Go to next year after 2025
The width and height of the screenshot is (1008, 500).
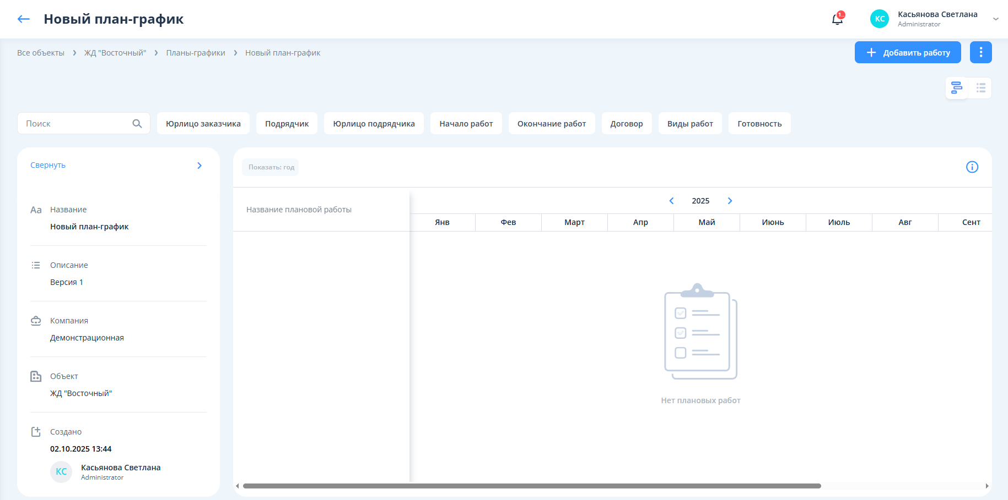point(730,201)
